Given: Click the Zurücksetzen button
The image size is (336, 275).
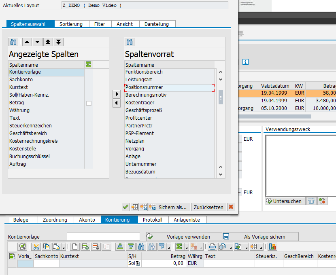Looking at the screenshot, I should point(208,207).
